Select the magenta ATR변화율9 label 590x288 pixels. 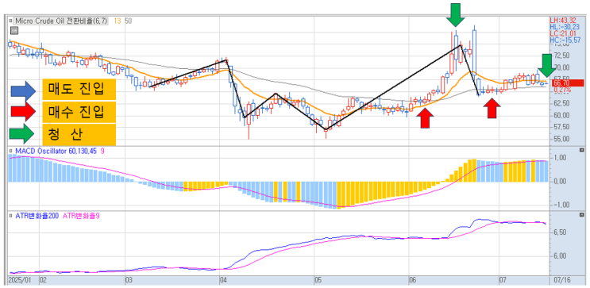coord(81,216)
